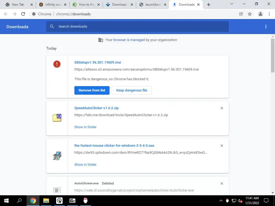Remove SpeedAutoClicker-v1.6.2.zip from the list

pyautogui.click(x=222, y=108)
